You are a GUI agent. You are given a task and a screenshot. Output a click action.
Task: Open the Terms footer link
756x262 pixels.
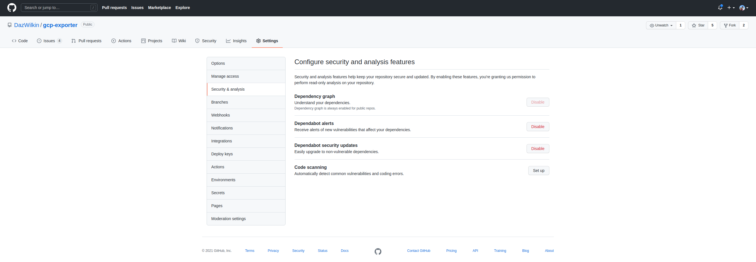(249, 250)
